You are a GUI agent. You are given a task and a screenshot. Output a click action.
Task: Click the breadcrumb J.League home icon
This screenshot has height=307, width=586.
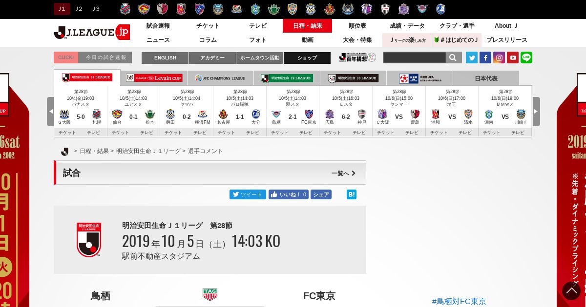tap(65, 152)
